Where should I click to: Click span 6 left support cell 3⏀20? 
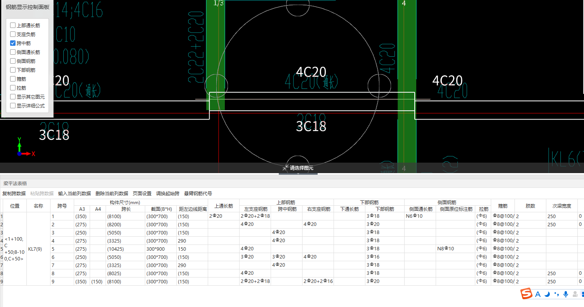[x=255, y=257]
